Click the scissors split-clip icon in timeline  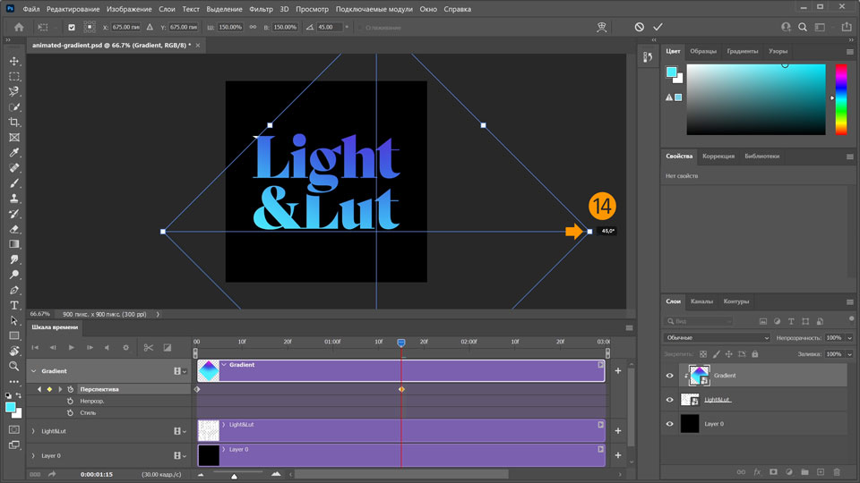(149, 347)
